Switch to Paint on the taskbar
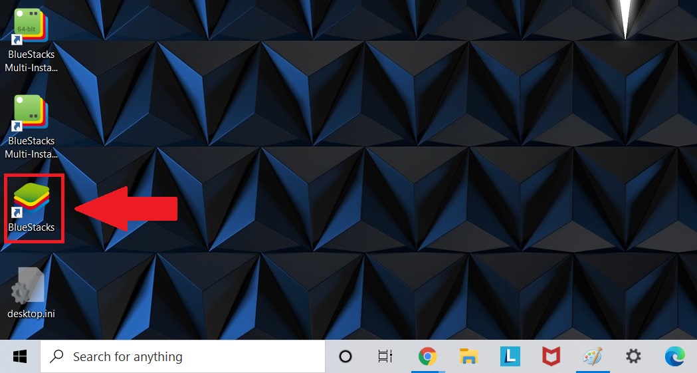 (593, 356)
